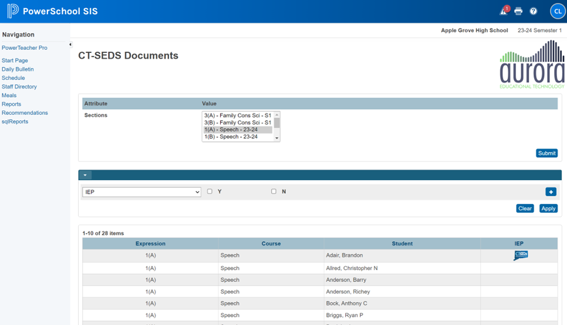Open Brandon Adair's CT-SEDS IEP document icon
Screen dimensions: 567x325
point(521,255)
